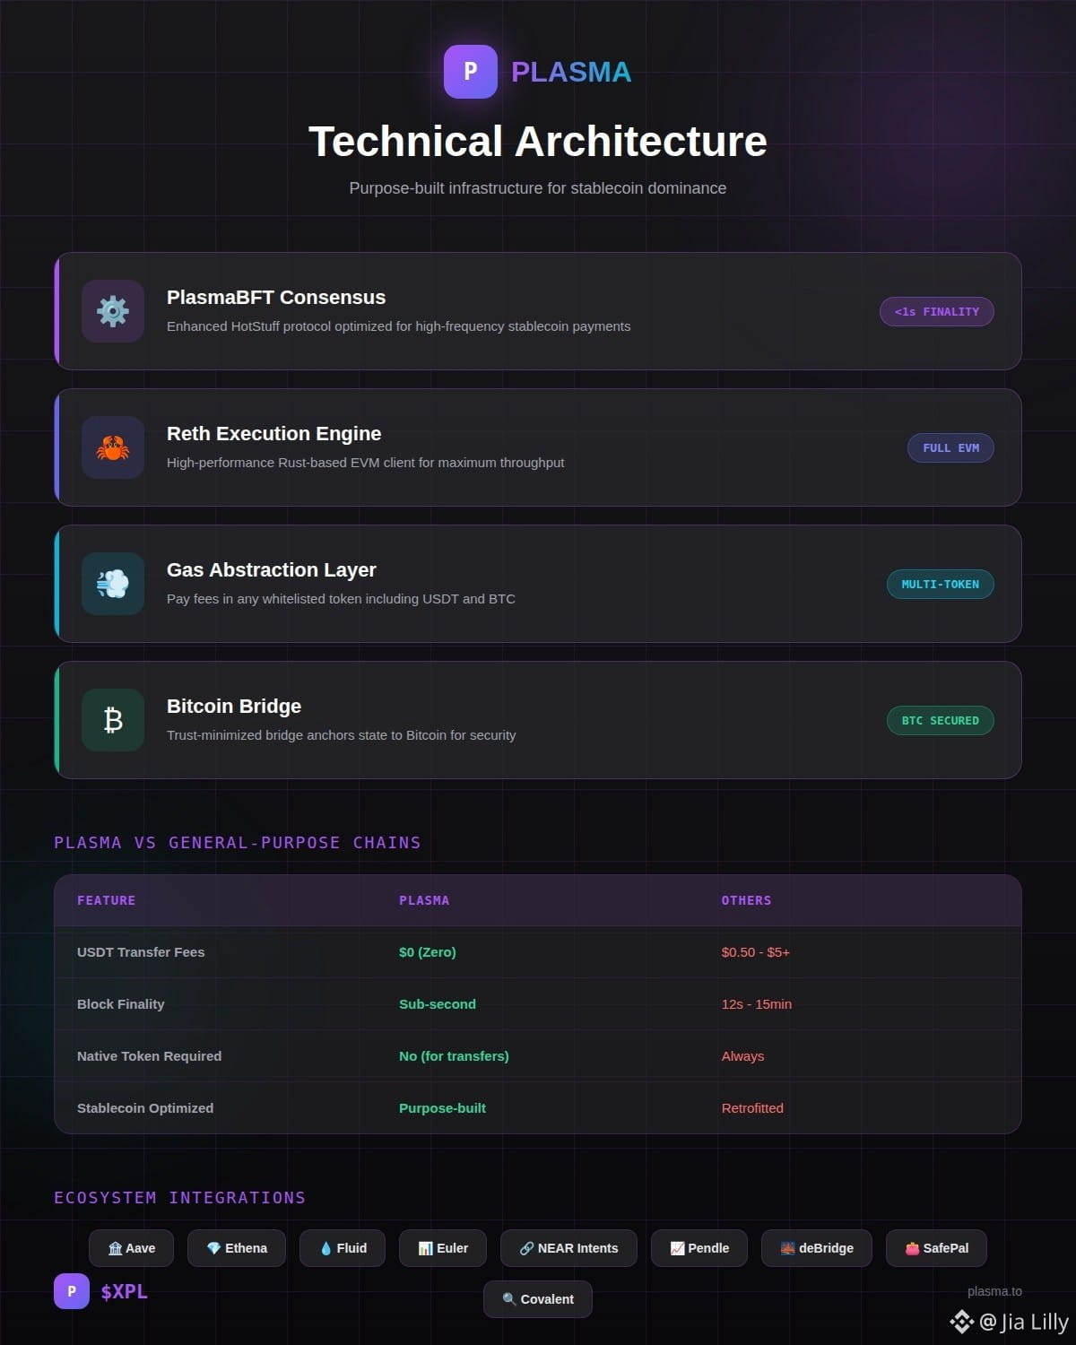Click the FULL EVM badge
Screen dimensions: 1076x1345
point(950,447)
